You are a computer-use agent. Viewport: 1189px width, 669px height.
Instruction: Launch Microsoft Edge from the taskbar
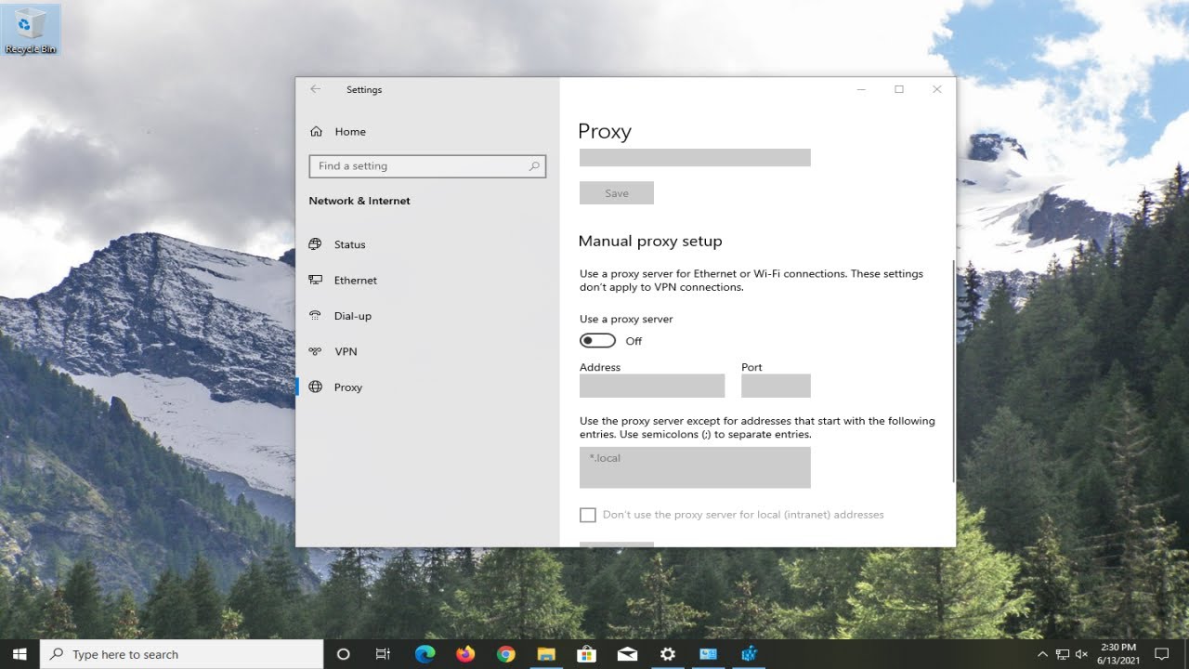(x=425, y=654)
